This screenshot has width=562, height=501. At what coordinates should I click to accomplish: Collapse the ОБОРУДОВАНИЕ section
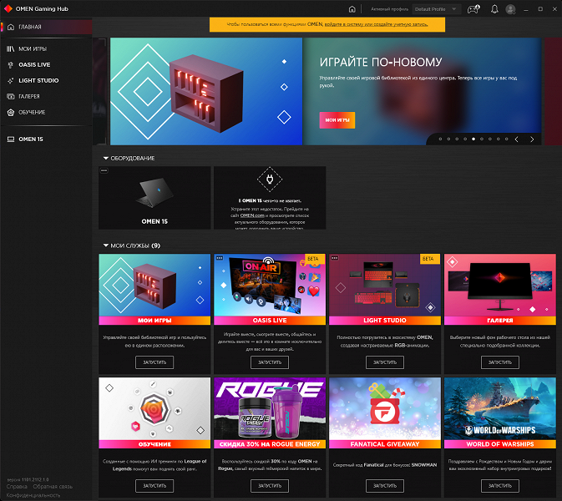[x=106, y=158]
